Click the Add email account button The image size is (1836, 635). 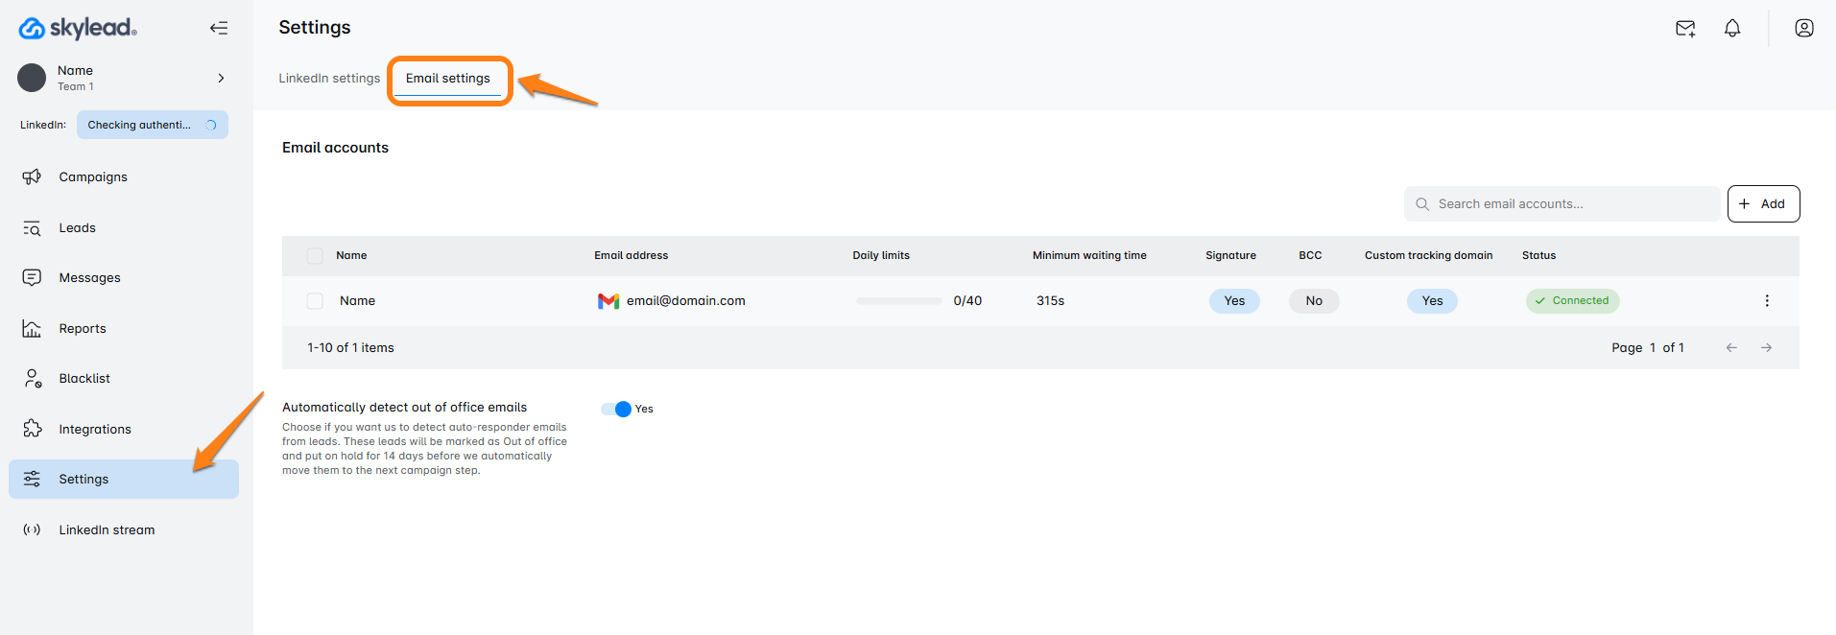click(1762, 204)
